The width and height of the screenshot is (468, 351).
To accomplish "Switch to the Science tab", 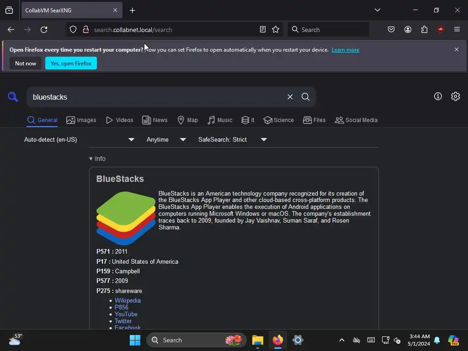I will coord(278,120).
